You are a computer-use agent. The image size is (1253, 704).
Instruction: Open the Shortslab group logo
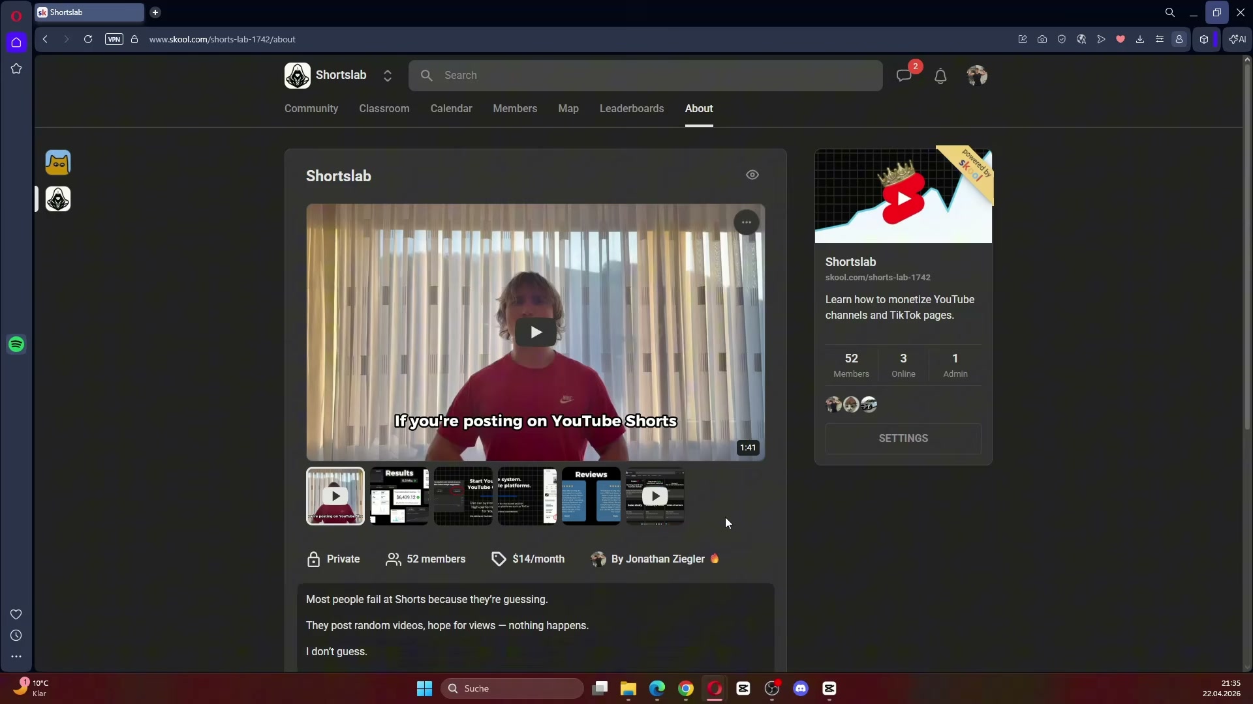pos(298,76)
